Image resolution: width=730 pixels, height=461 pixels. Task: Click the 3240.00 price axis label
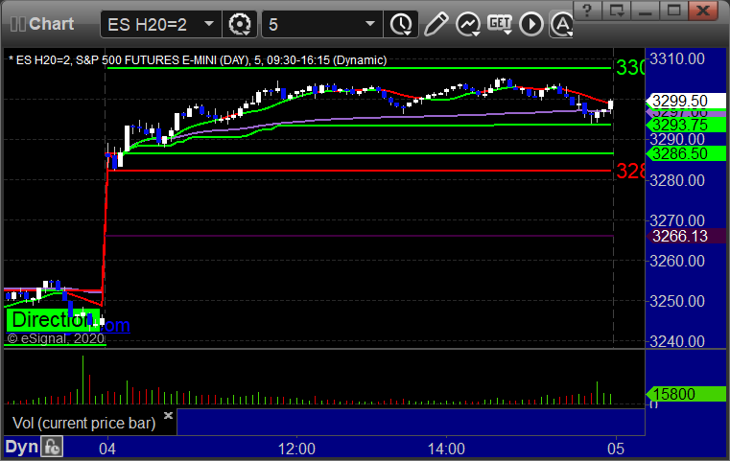tap(677, 341)
